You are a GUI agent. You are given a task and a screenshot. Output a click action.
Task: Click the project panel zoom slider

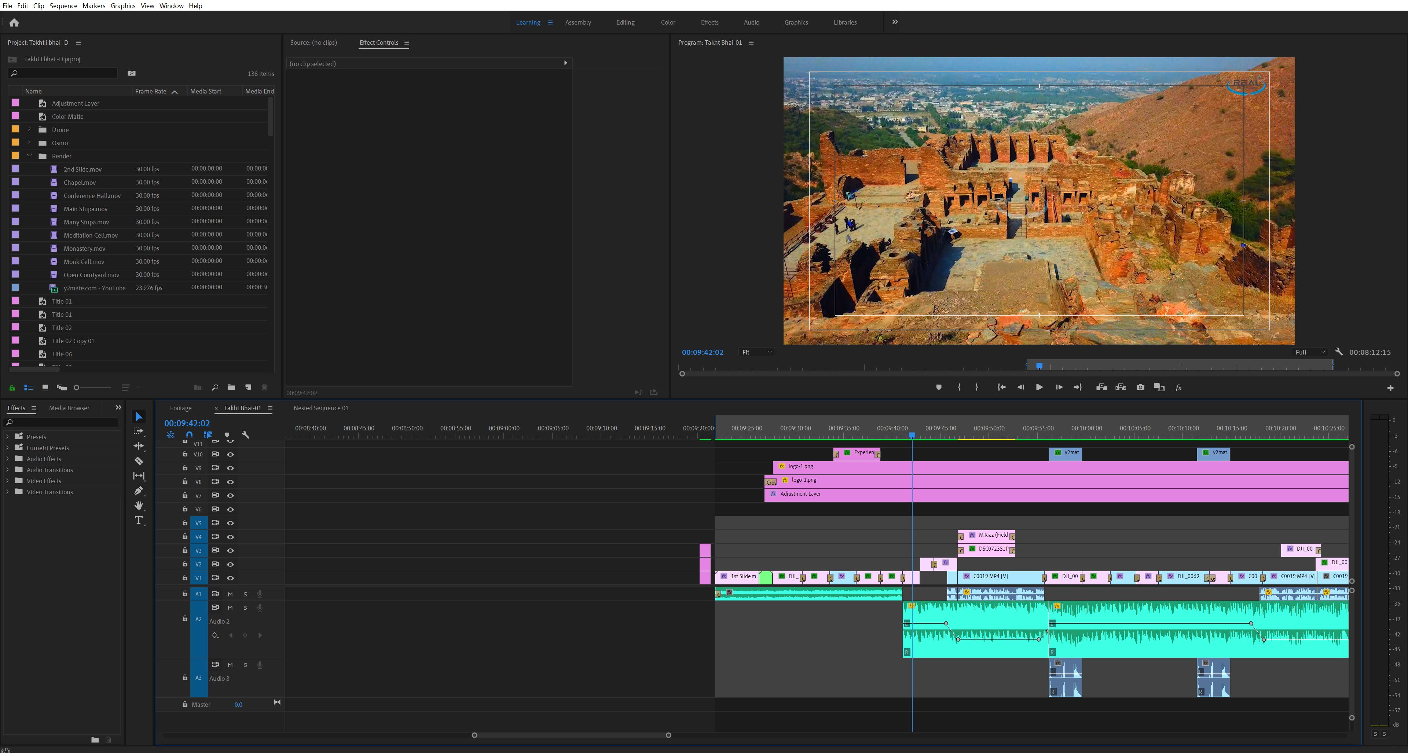pyautogui.click(x=93, y=387)
